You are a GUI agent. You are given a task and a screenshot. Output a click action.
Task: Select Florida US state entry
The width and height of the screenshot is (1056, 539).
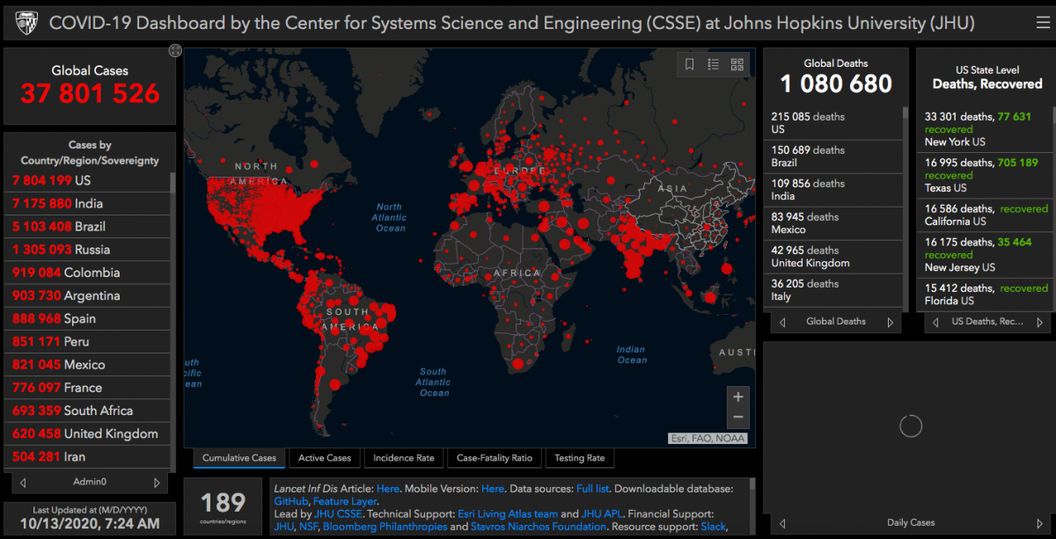(x=986, y=295)
